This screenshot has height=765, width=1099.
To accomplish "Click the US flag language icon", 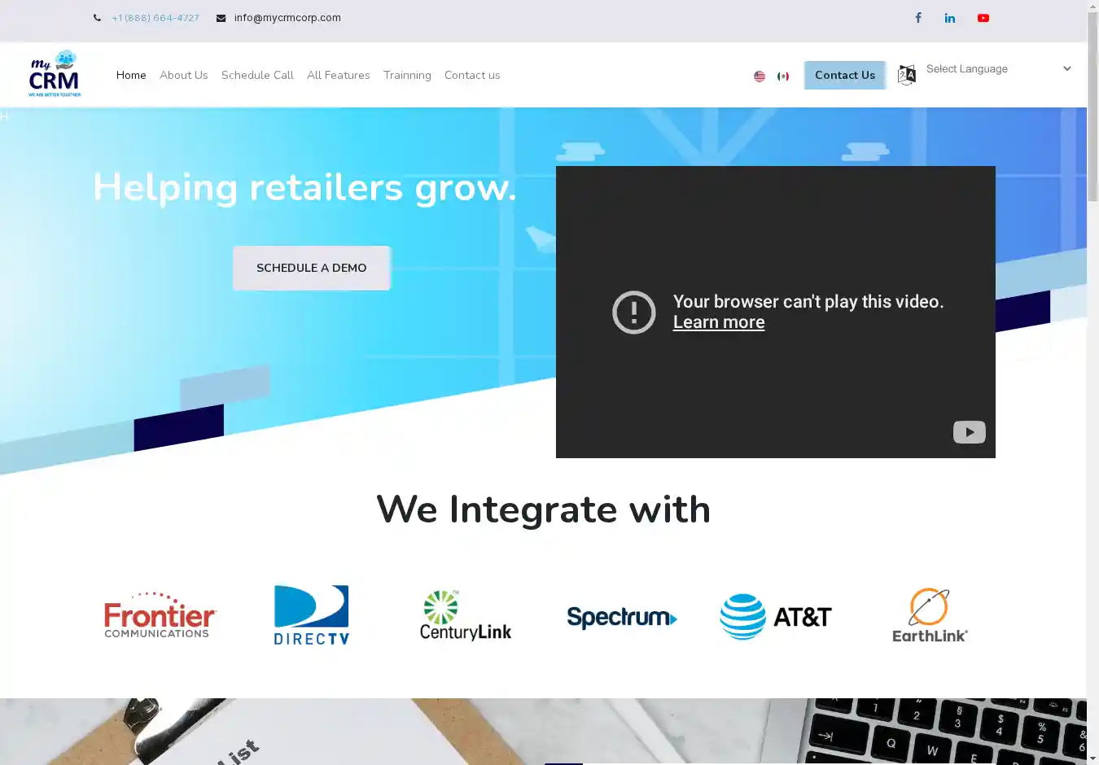I will [x=760, y=76].
